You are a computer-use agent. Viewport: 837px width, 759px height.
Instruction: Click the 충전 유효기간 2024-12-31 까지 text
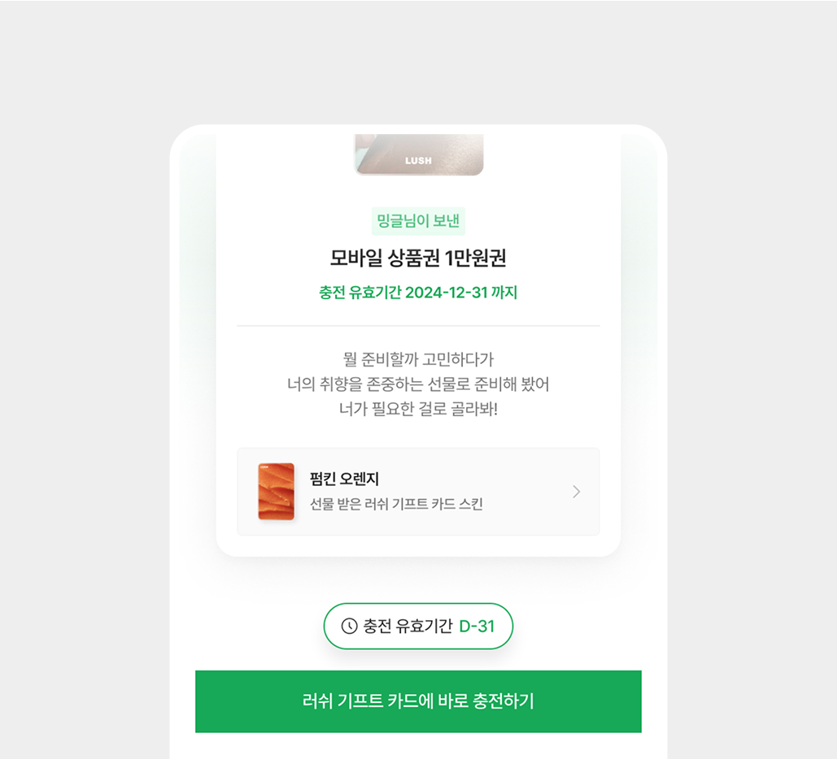(x=418, y=293)
